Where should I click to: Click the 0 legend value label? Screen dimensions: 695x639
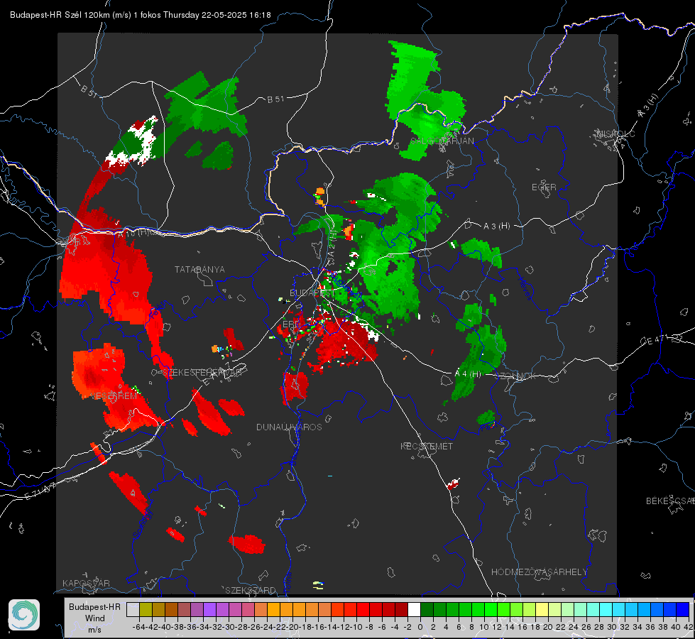click(x=420, y=627)
